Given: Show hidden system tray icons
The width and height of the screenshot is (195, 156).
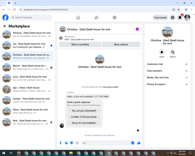Looking at the screenshot, I should [168, 153].
